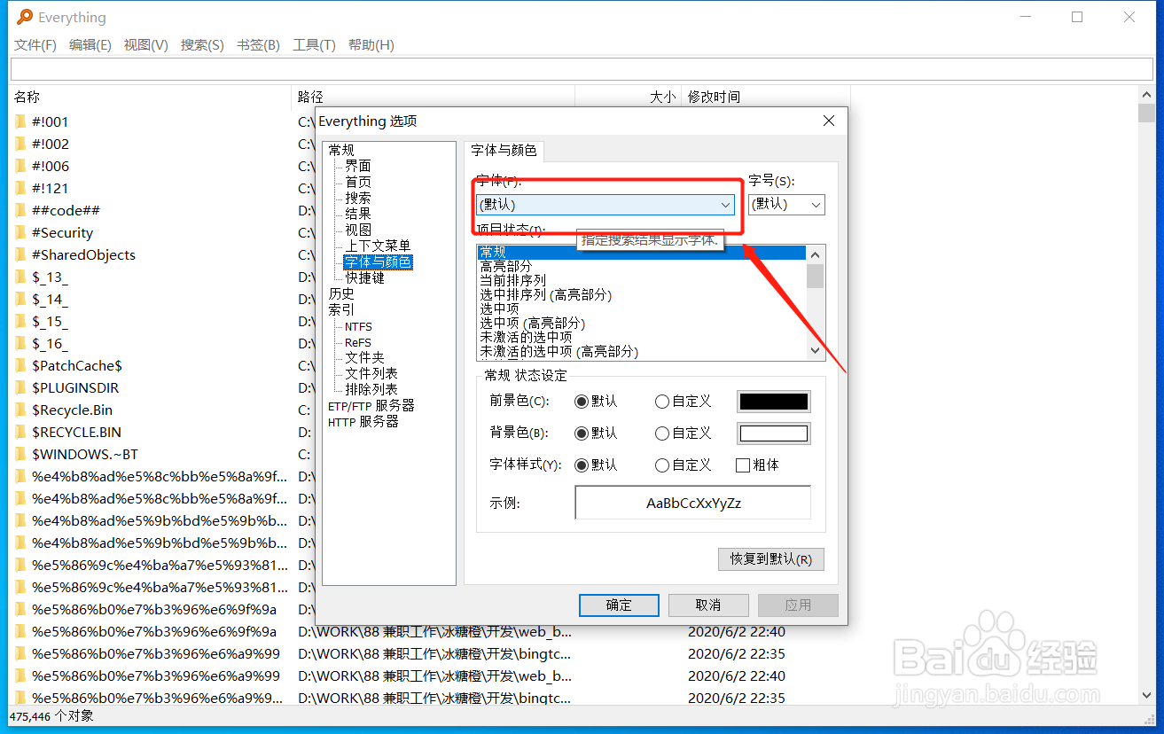Click the folder icon beside $_14_
1164x734 pixels.
(x=20, y=299)
